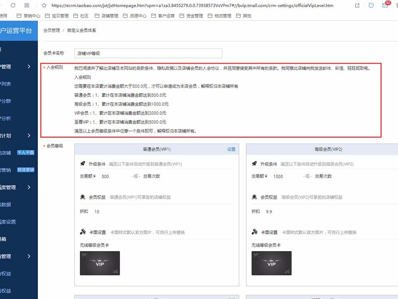Click the VIP card thumbnail under 普通会员(VIP1)
Screen dimensions: 398x299
pyautogui.click(x=100, y=263)
